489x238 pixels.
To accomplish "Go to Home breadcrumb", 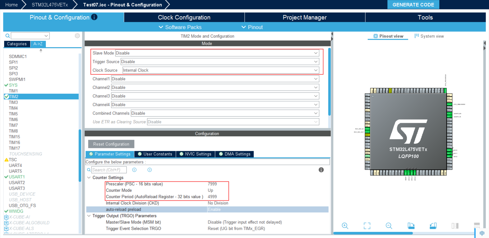I will [x=11, y=5].
